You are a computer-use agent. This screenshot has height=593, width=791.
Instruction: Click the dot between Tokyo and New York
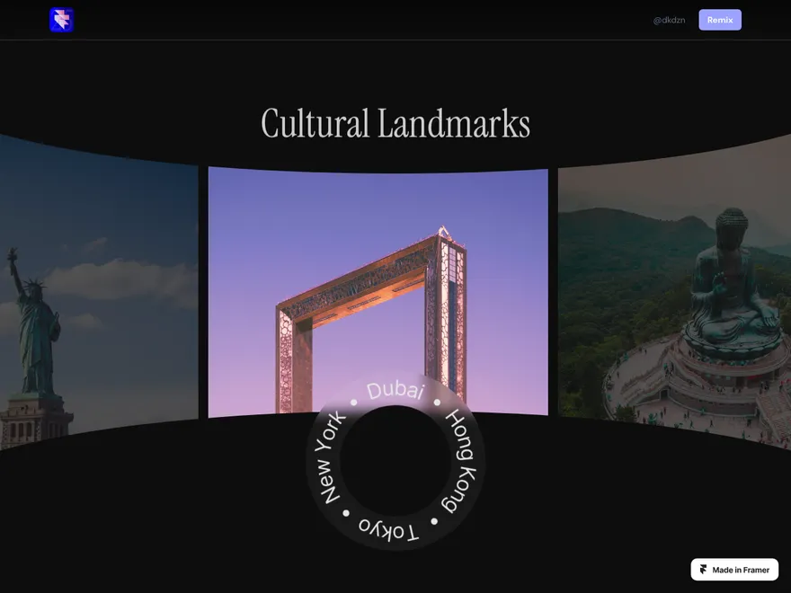(x=346, y=513)
